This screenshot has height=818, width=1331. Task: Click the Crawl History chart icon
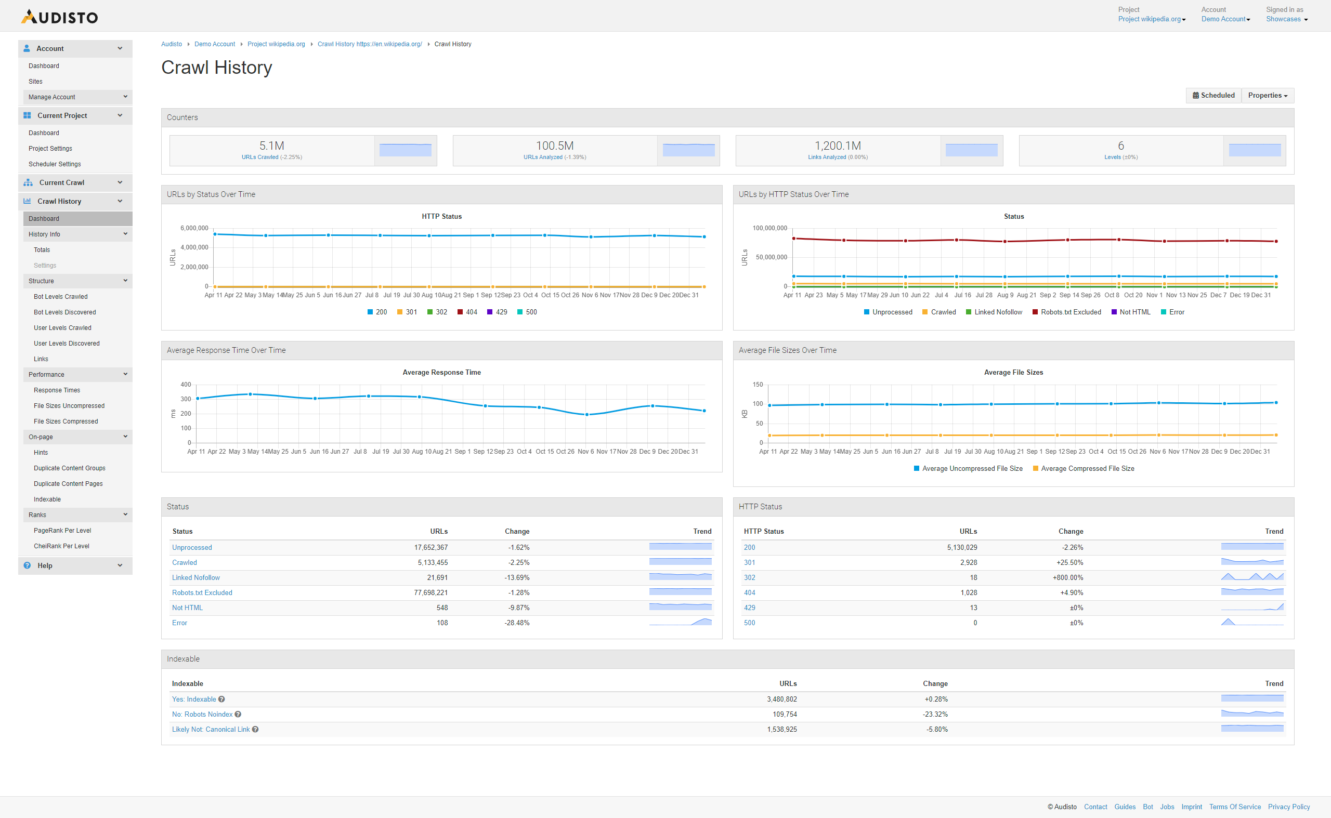point(27,201)
